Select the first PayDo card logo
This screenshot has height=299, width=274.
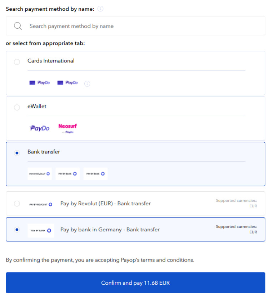tap(40, 83)
